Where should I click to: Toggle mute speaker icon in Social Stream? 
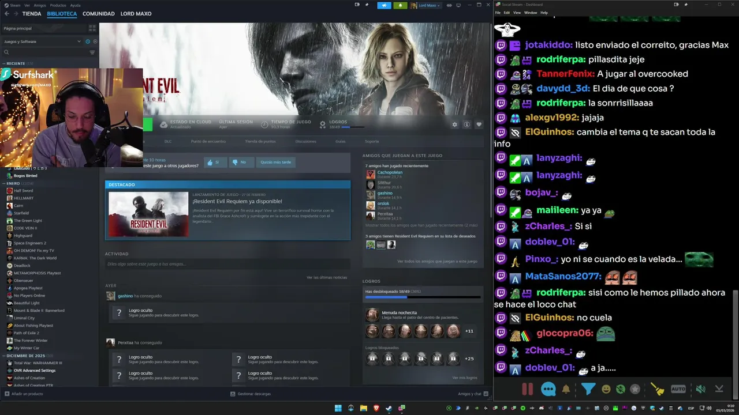coord(700,389)
